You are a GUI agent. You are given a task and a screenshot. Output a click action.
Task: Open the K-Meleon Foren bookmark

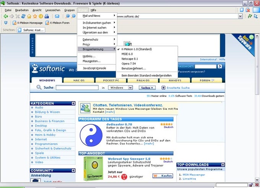[57, 23]
